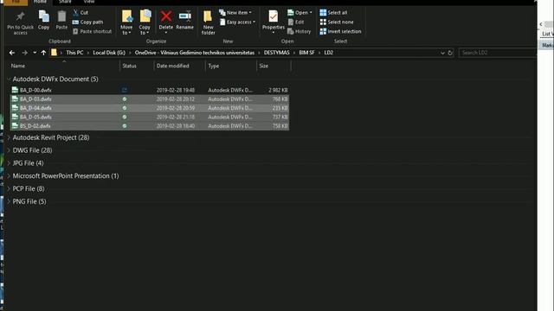Click Paste shortcut in ribbon
The image size is (554, 311).
[93, 31]
